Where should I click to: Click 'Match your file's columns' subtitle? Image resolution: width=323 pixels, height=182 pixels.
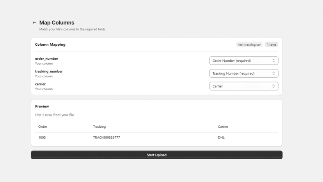(72, 29)
